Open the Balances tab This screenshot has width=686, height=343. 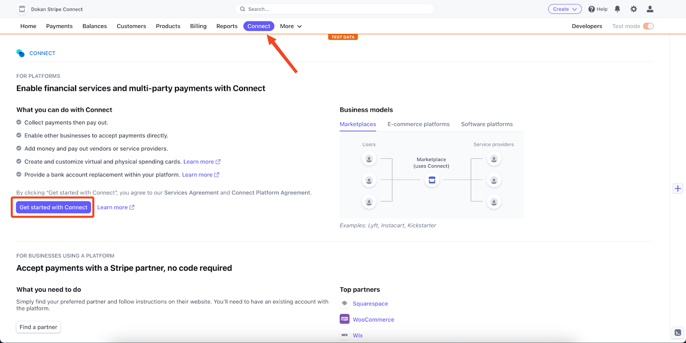(95, 26)
